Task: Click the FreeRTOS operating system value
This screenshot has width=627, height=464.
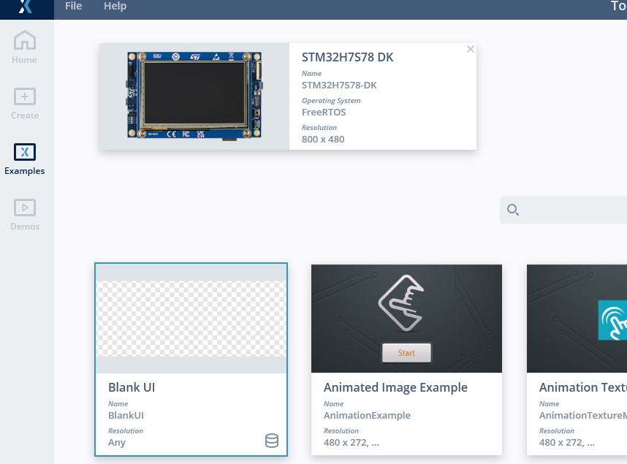Action: [x=324, y=112]
